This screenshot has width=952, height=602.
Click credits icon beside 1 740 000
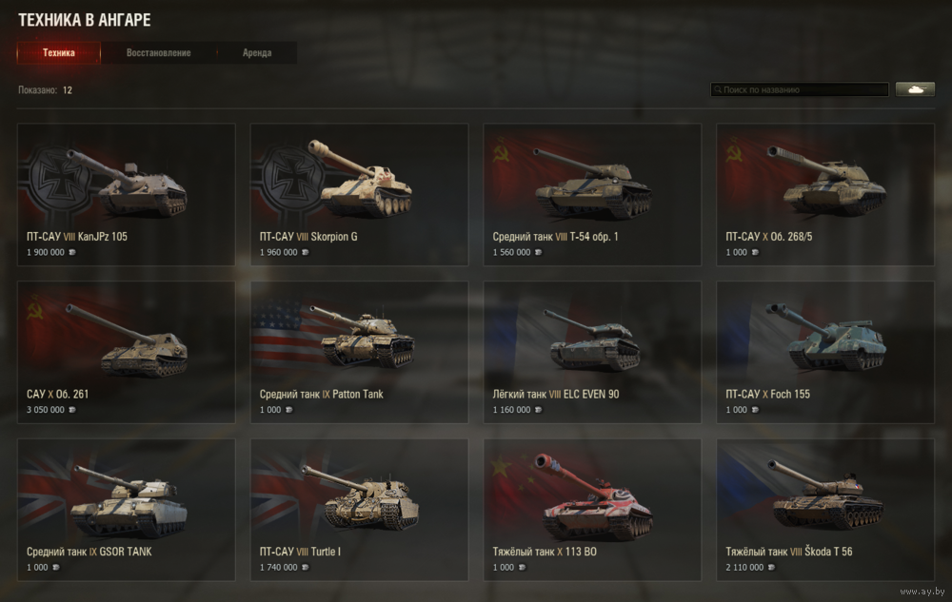306,568
